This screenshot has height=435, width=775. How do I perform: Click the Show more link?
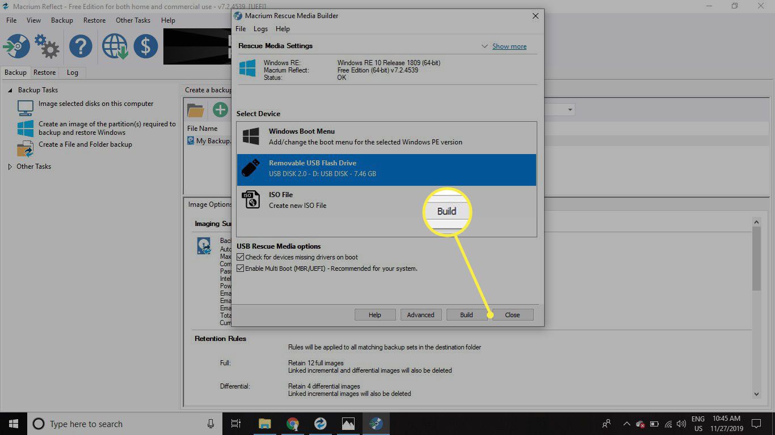tap(509, 46)
